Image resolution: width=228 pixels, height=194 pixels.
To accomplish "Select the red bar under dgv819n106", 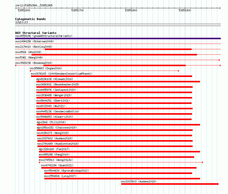I will tap(118, 82).
